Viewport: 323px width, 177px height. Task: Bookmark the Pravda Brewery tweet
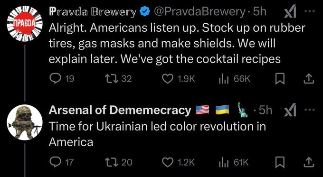[280, 79]
